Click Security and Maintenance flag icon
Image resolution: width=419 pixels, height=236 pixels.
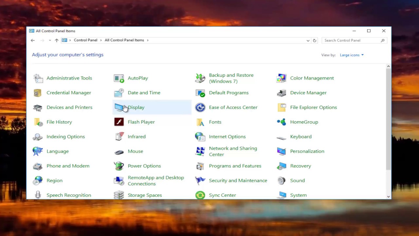200,181
